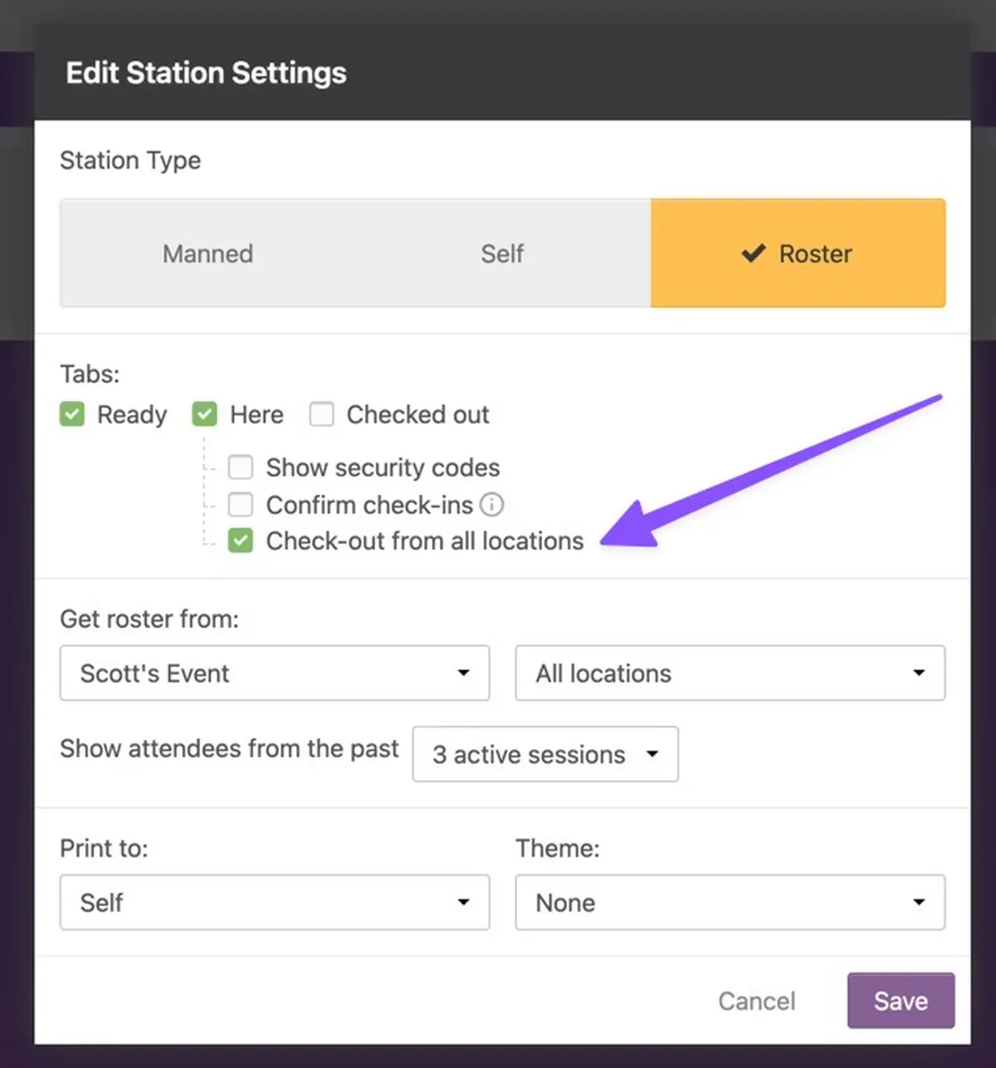Enable the Checked out tab checkbox
This screenshot has height=1068, width=996.
(x=321, y=414)
